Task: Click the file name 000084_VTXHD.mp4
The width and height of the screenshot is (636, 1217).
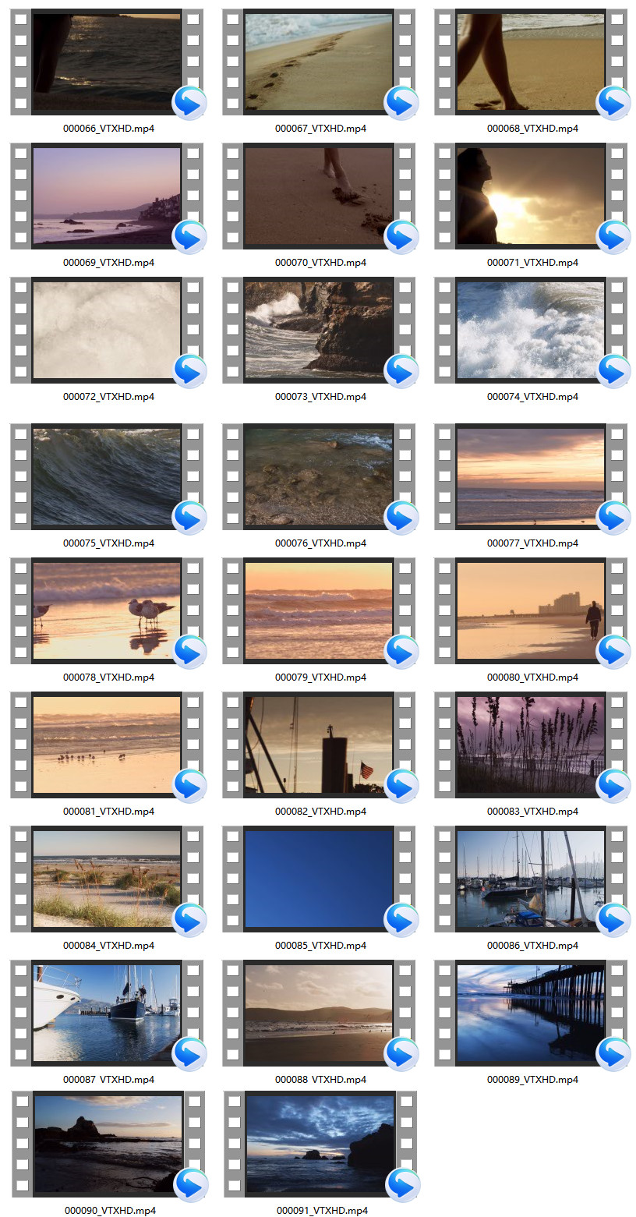Action: point(108,946)
